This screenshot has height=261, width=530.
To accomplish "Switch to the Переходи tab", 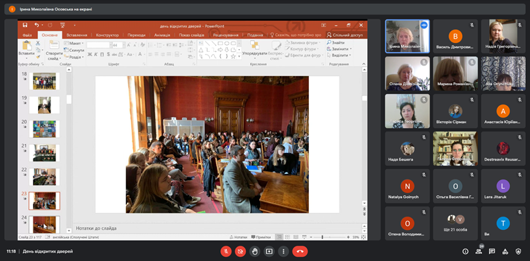I will pyautogui.click(x=136, y=35).
